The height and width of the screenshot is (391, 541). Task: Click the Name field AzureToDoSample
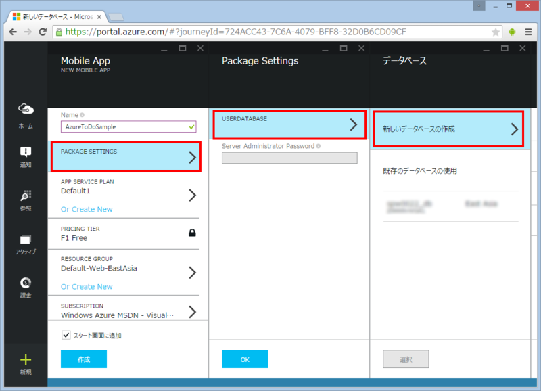tap(128, 127)
